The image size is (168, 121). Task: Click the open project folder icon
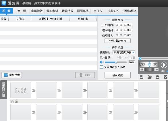point(149,77)
